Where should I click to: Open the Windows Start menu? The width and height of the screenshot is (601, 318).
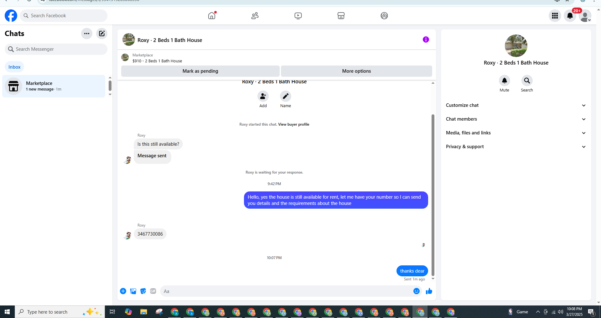(7, 312)
